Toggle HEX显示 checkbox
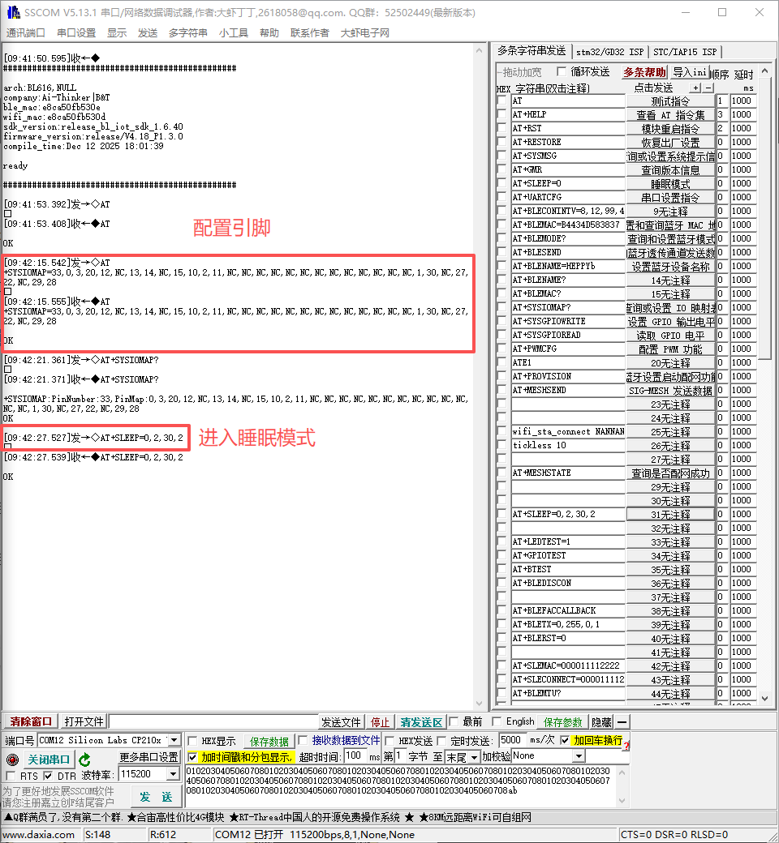779x843 pixels. coord(193,741)
